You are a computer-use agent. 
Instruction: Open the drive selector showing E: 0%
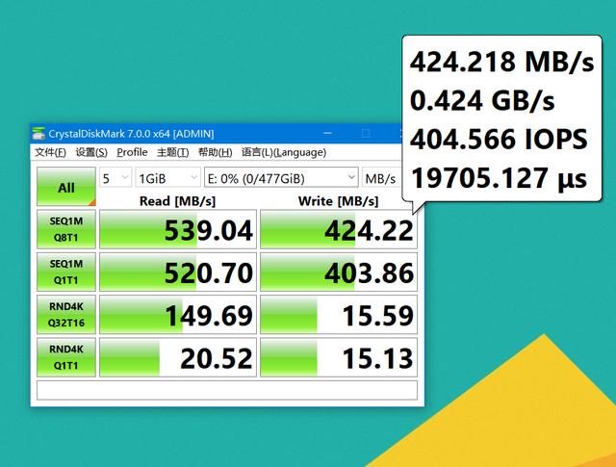click(281, 178)
